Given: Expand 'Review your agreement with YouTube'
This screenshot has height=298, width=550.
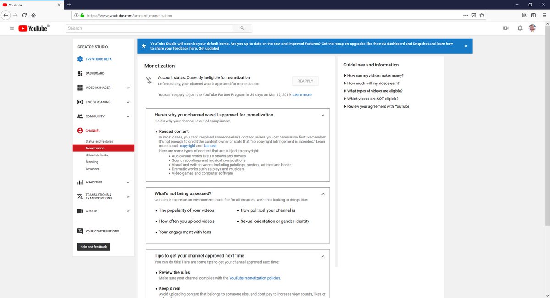Looking at the screenshot, I should coord(376,106).
